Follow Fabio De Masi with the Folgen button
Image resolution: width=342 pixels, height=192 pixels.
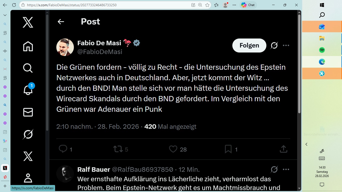[x=249, y=45]
